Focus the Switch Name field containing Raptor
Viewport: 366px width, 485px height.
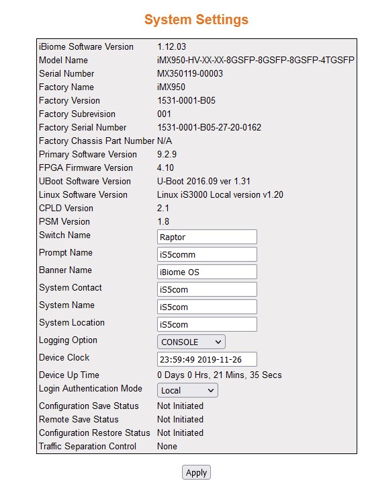(207, 237)
